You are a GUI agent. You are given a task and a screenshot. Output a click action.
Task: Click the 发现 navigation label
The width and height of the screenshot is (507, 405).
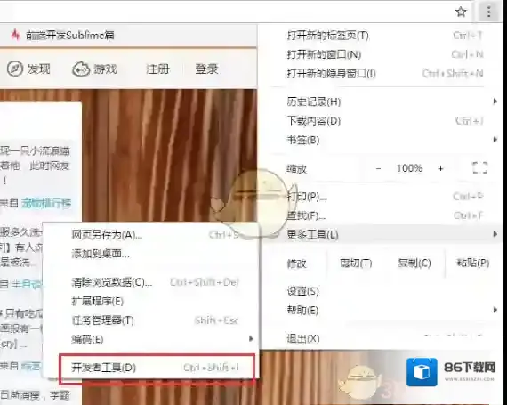(x=38, y=69)
